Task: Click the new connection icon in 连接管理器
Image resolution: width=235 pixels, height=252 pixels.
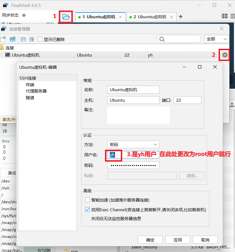Action: click(3, 39)
